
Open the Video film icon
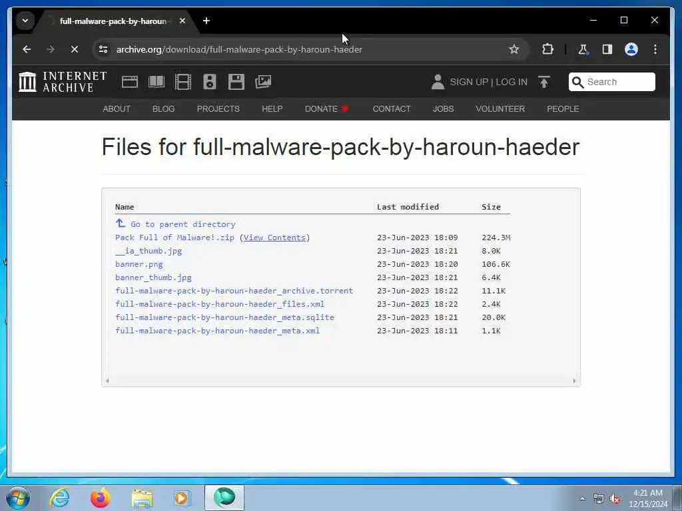[x=182, y=82]
